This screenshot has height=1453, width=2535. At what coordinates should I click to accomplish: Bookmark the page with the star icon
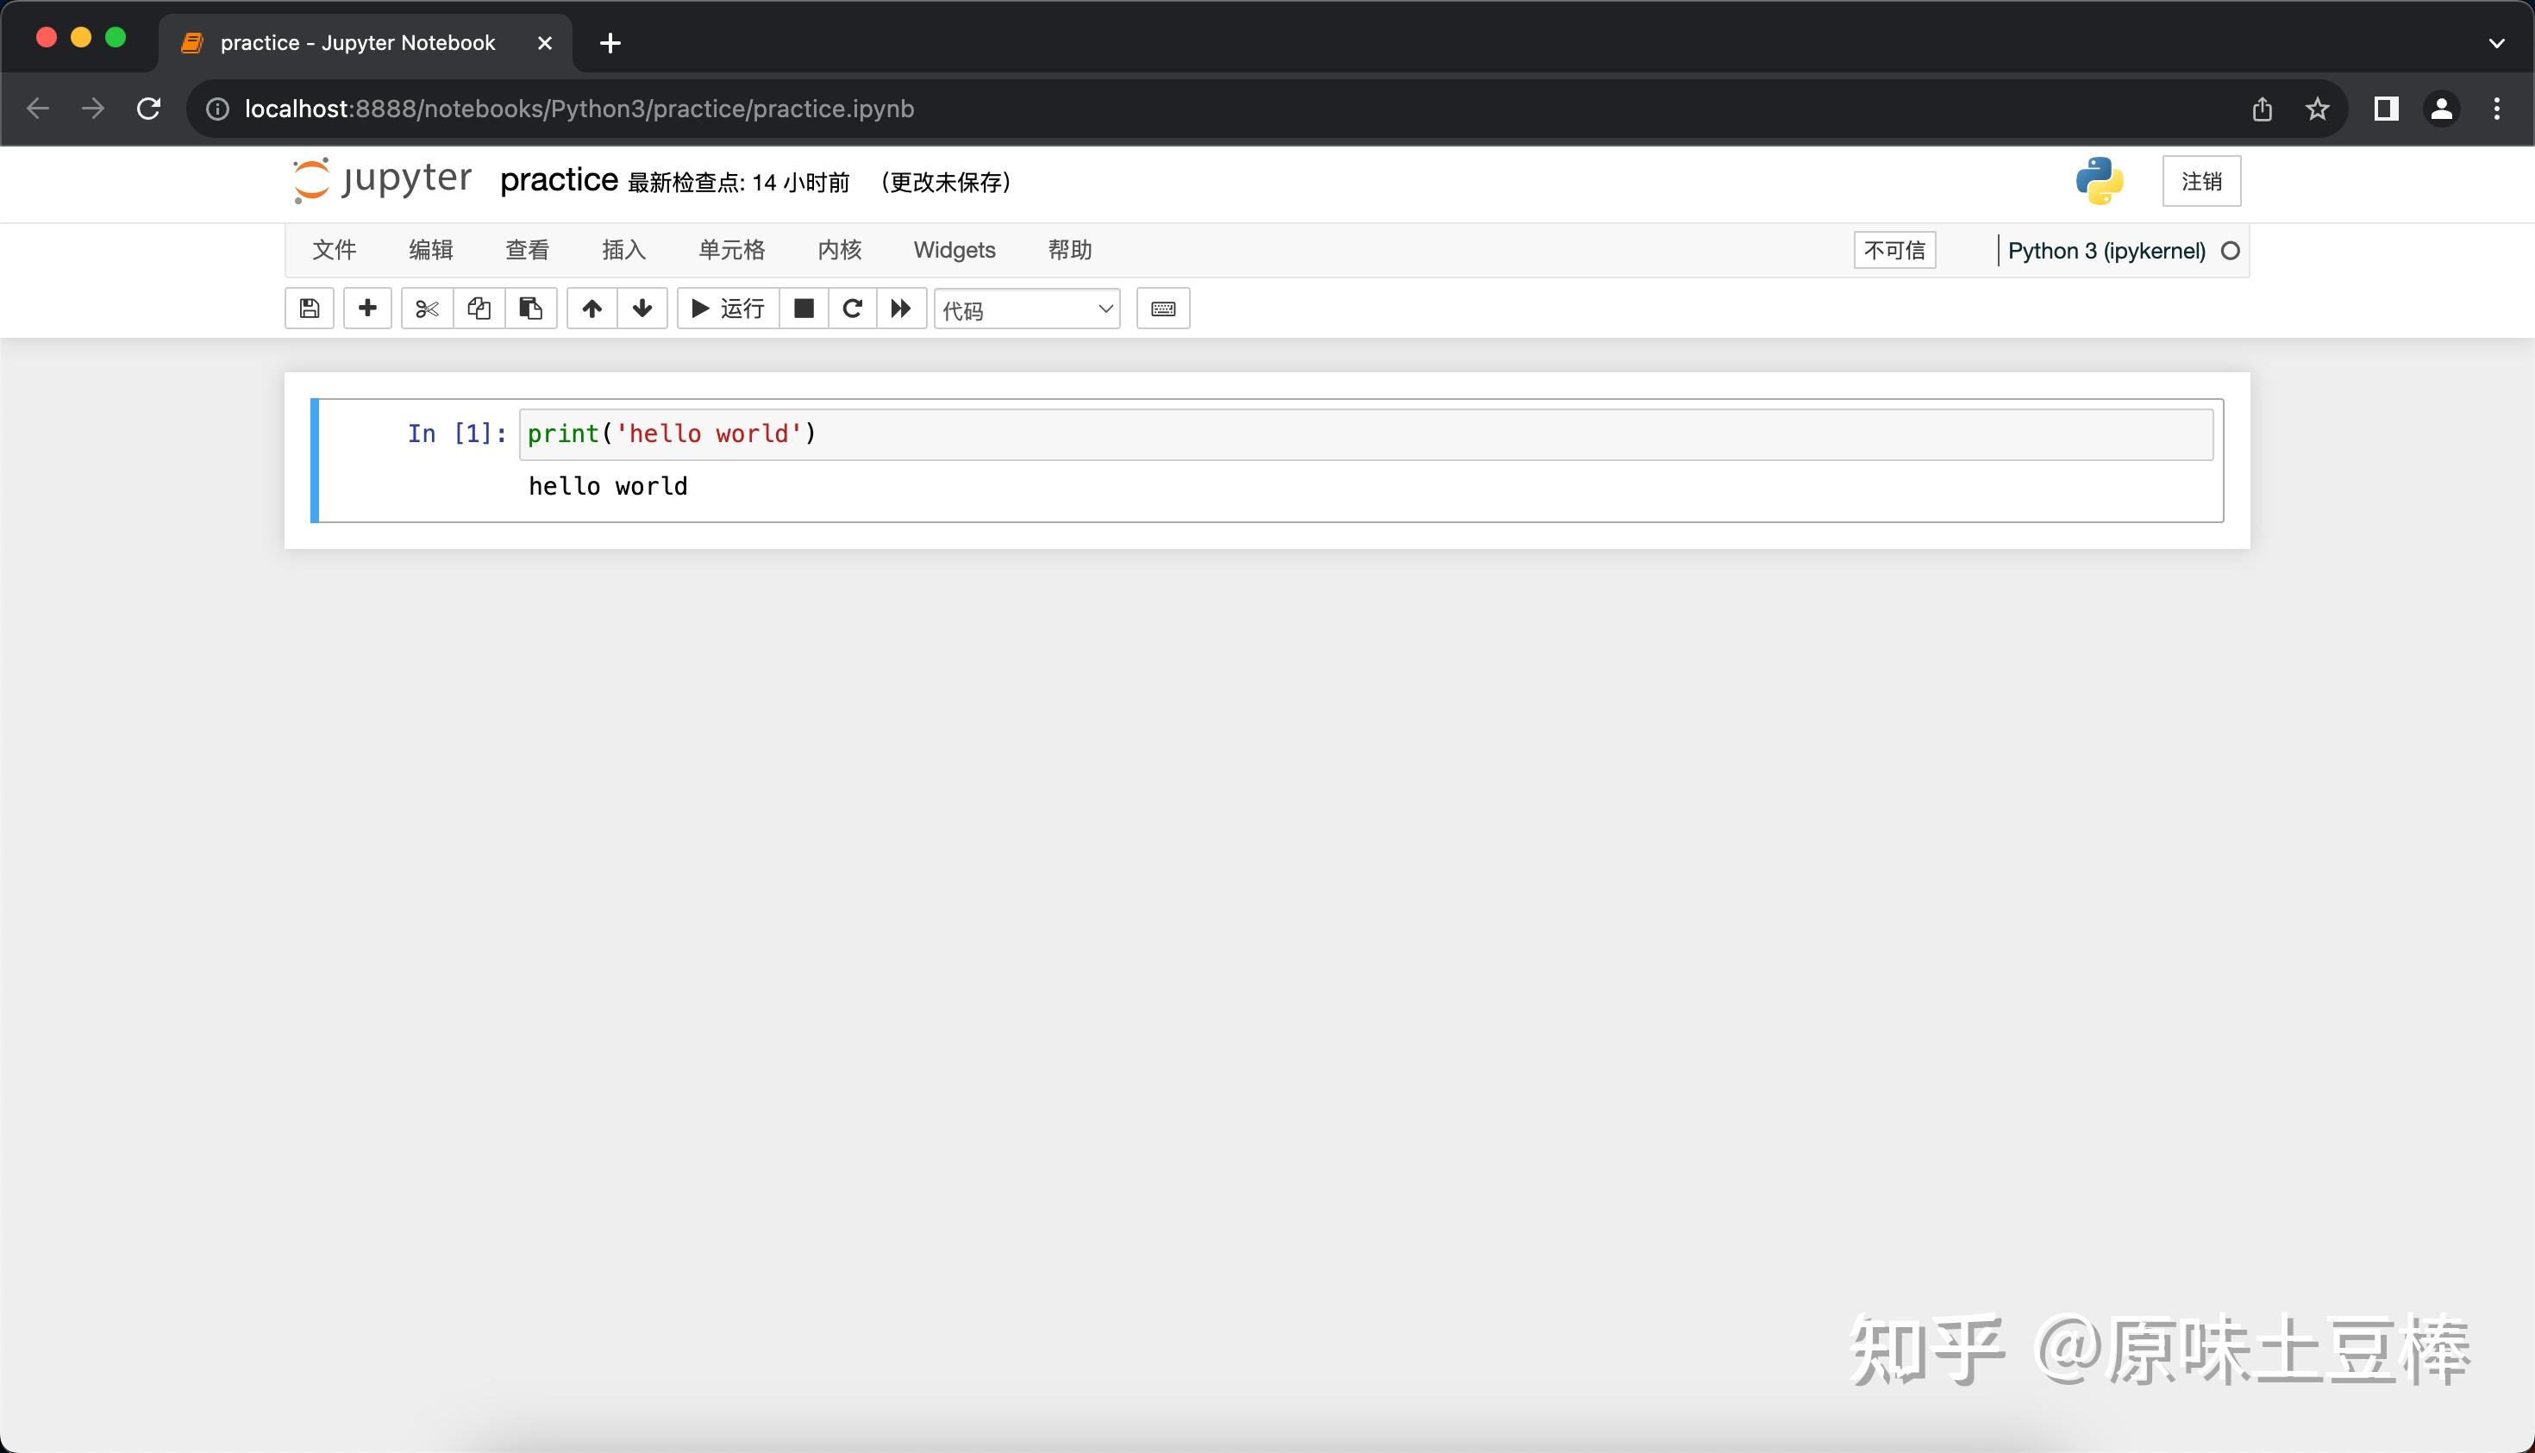pos(2318,108)
